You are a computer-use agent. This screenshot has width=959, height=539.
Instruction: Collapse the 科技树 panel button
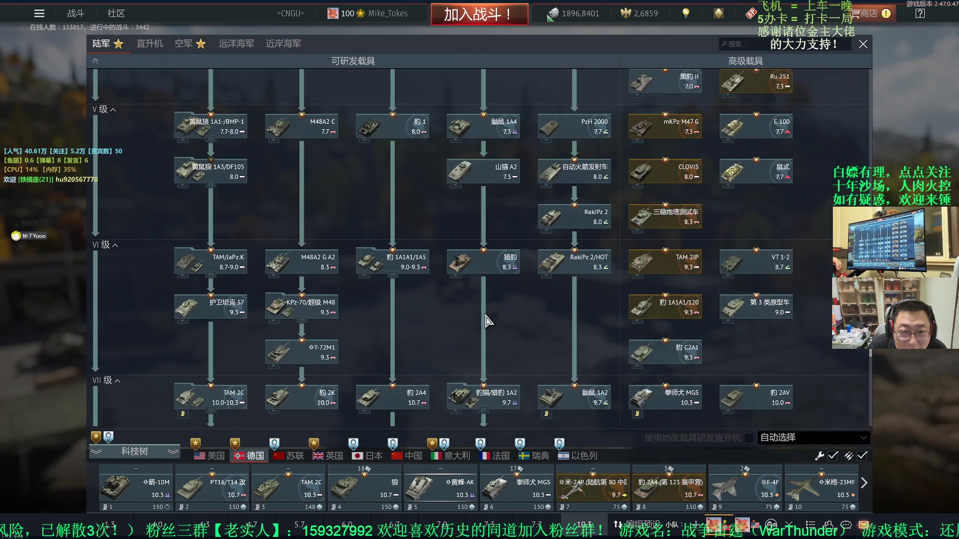pyautogui.click(x=134, y=451)
